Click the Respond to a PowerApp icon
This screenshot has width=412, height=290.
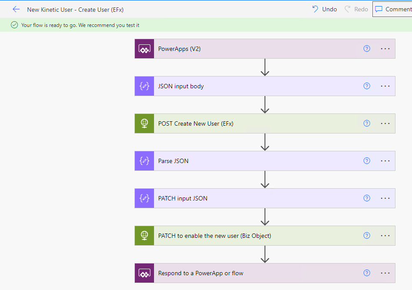(x=144, y=273)
